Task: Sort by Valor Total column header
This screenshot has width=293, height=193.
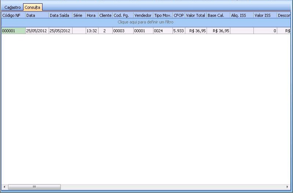Action: click(x=196, y=15)
